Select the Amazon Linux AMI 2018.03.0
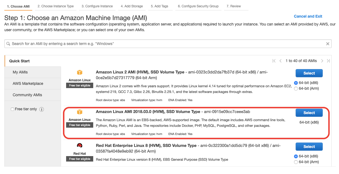Screen dimensions: 339x174 (x=309, y=113)
